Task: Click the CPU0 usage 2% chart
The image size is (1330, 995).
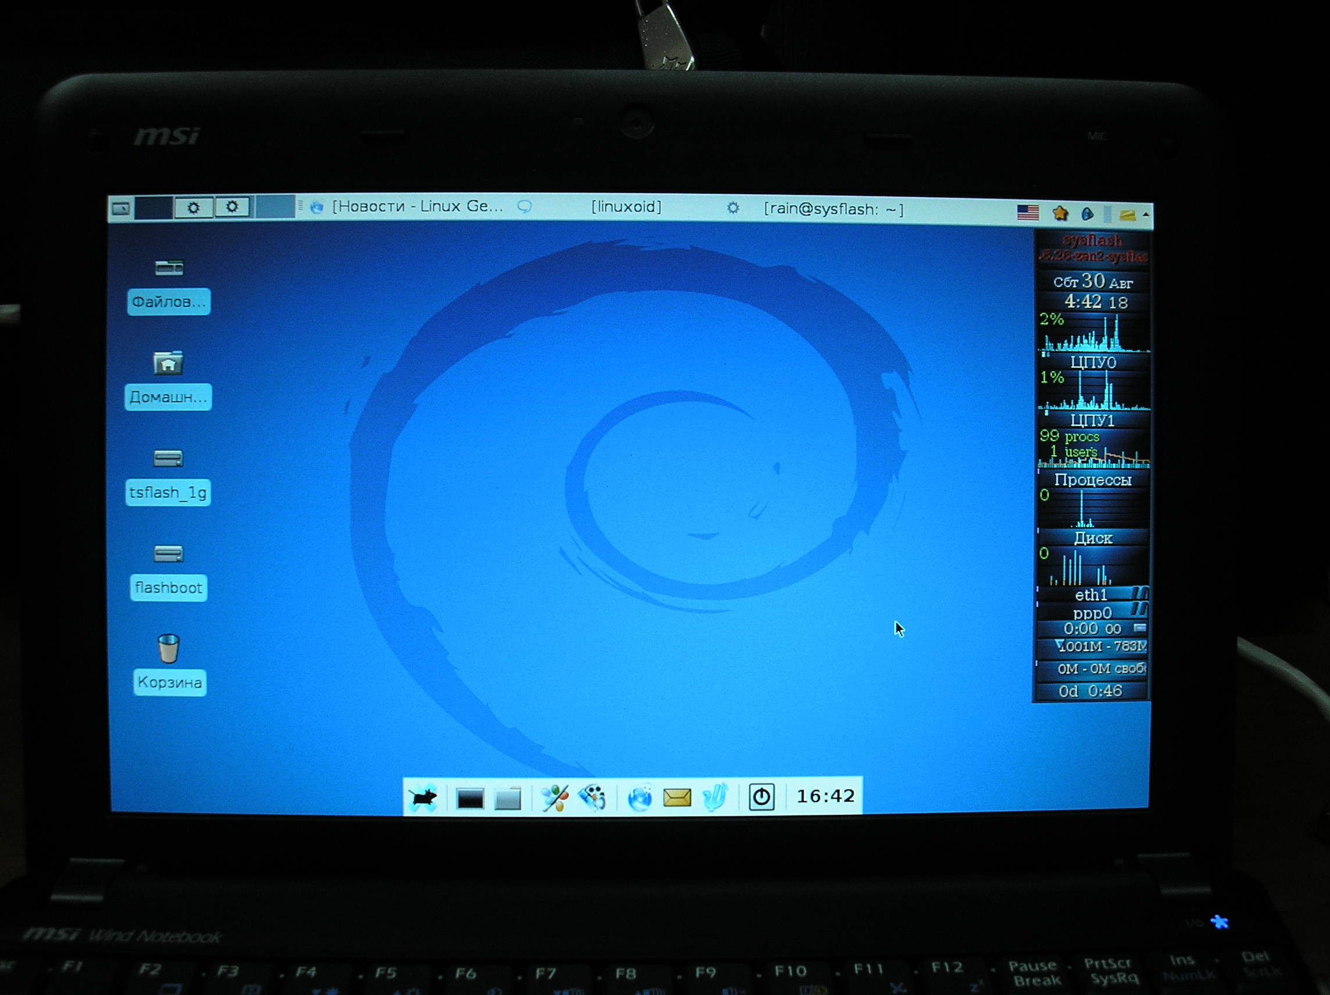Action: tap(1093, 332)
